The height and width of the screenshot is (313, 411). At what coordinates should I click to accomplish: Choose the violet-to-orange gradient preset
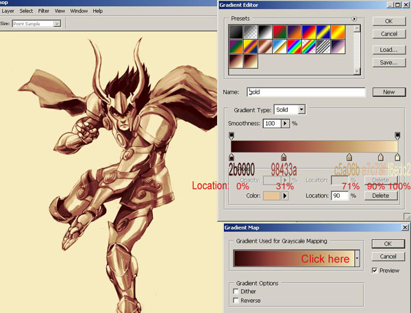click(295, 32)
